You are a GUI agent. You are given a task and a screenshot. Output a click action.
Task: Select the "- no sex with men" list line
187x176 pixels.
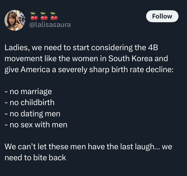[x=36, y=124]
